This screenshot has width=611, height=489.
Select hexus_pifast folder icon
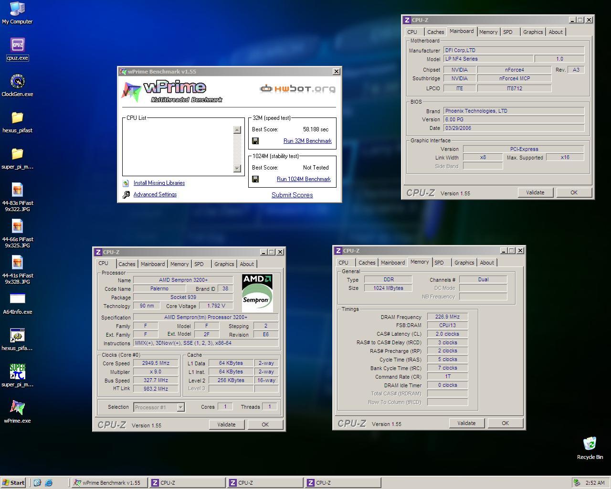(17, 122)
